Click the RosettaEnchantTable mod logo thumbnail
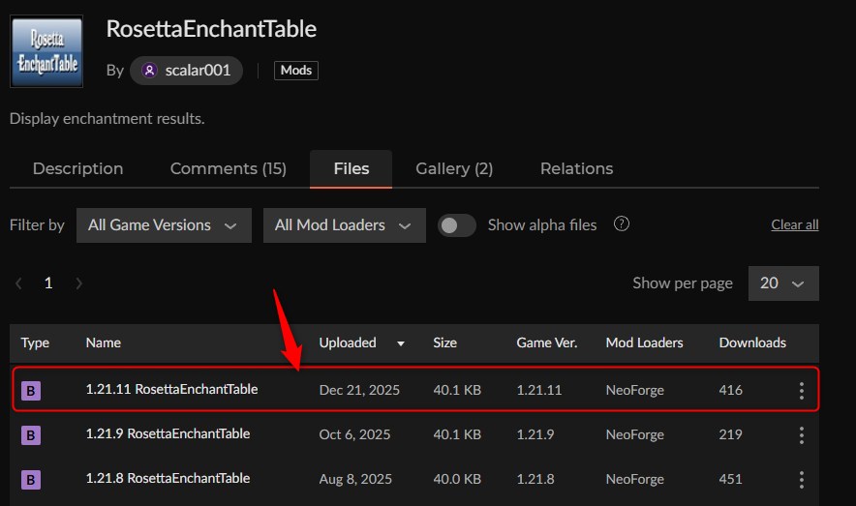Viewport: 856px width, 506px height. click(x=46, y=51)
